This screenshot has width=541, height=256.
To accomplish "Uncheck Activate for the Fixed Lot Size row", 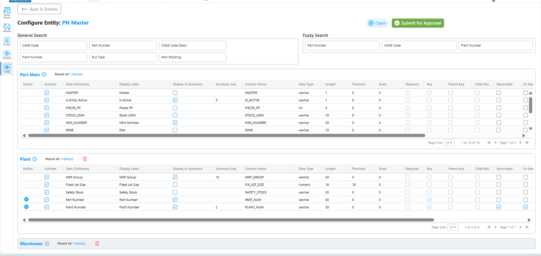I will (47, 185).
